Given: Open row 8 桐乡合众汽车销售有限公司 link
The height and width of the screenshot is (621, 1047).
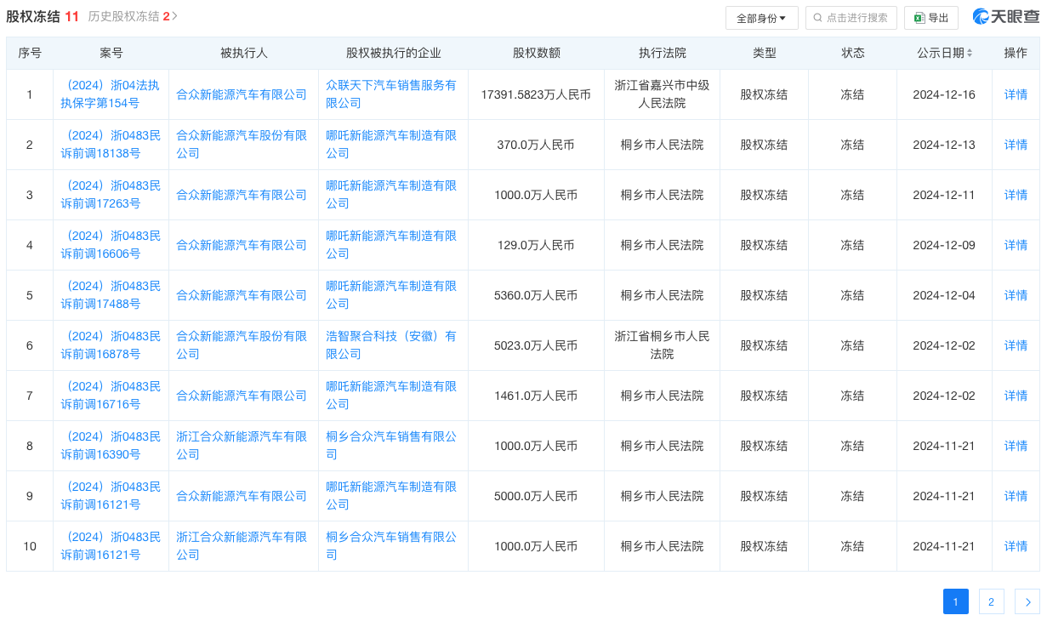Looking at the screenshot, I should (391, 446).
